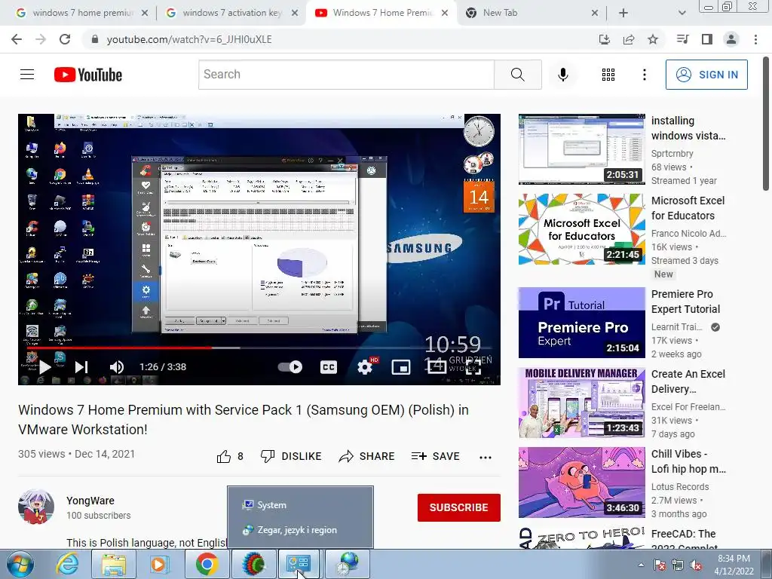This screenshot has width=772, height=579.
Task: Skip to the next video
Action: point(81,367)
